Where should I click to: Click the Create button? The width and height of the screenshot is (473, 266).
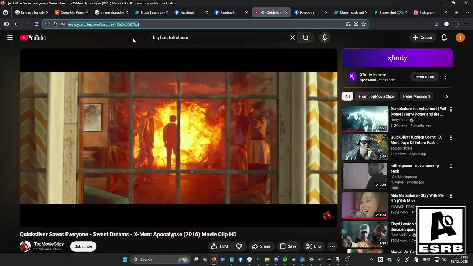422,38
